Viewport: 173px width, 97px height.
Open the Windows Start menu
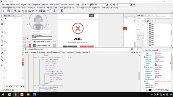3,95
